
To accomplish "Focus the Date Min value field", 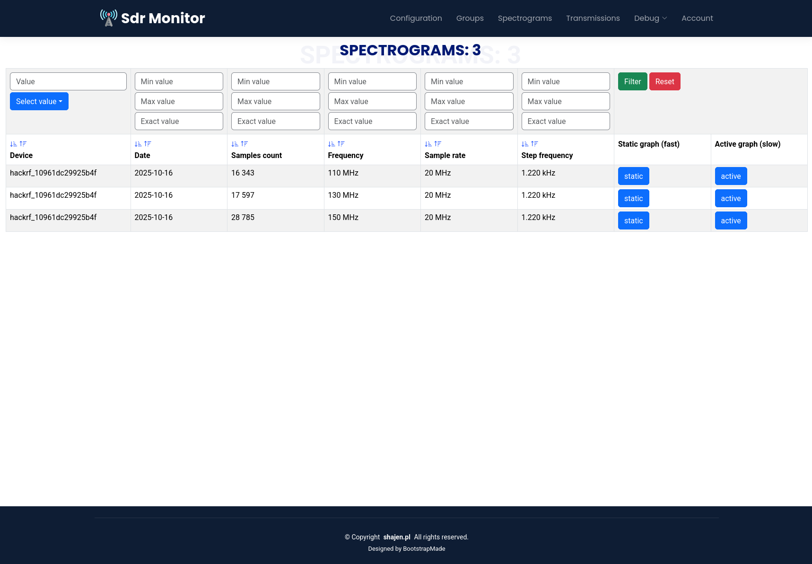I will pos(179,81).
